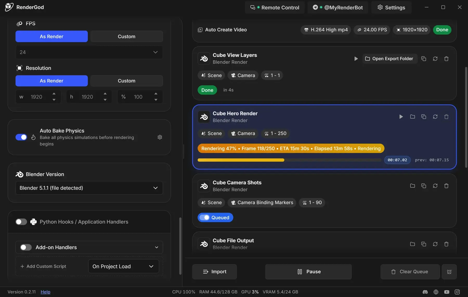Open Cube Camera Shots folder icon

tap(412, 186)
